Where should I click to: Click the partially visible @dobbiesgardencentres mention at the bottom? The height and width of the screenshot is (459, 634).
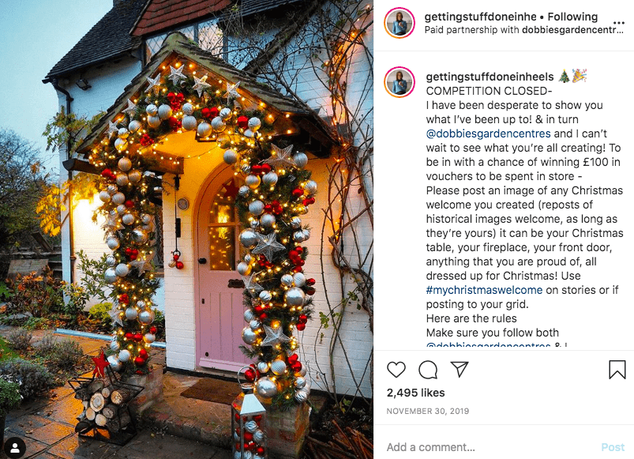pos(488,346)
